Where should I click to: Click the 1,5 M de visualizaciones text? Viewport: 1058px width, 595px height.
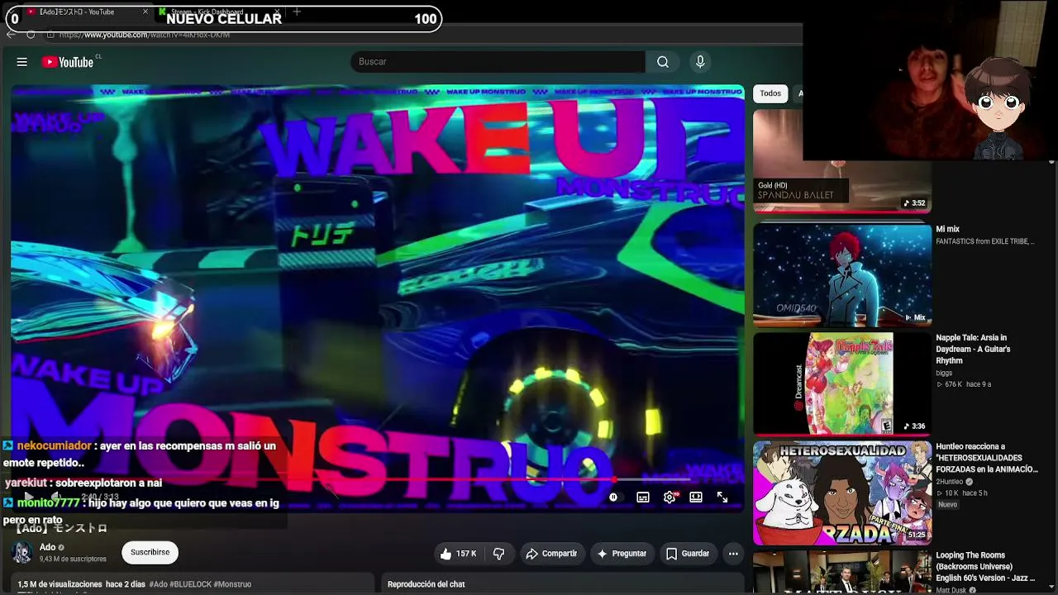[x=60, y=584]
